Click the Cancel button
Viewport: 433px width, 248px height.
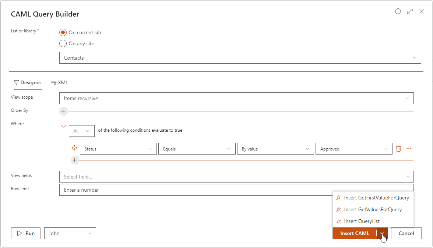(406, 233)
